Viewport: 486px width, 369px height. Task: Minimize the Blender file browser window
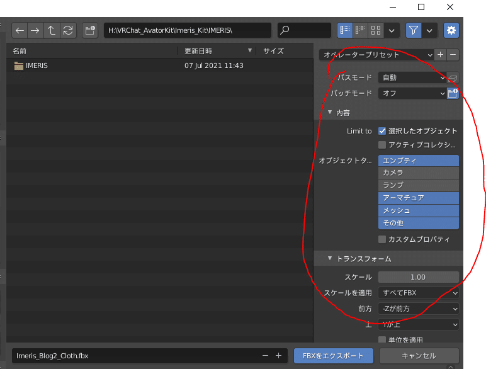393,7
